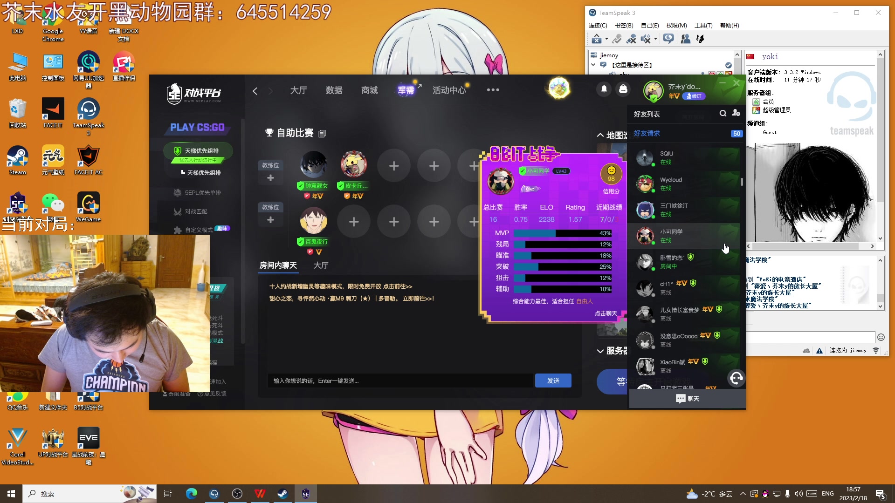Go back with the left arrow
This screenshot has height=503, width=895.
click(255, 91)
